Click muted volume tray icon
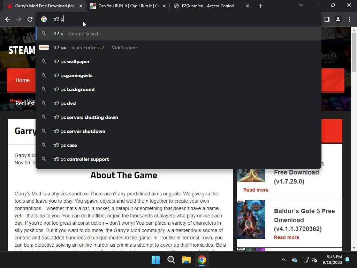 pos(315,260)
